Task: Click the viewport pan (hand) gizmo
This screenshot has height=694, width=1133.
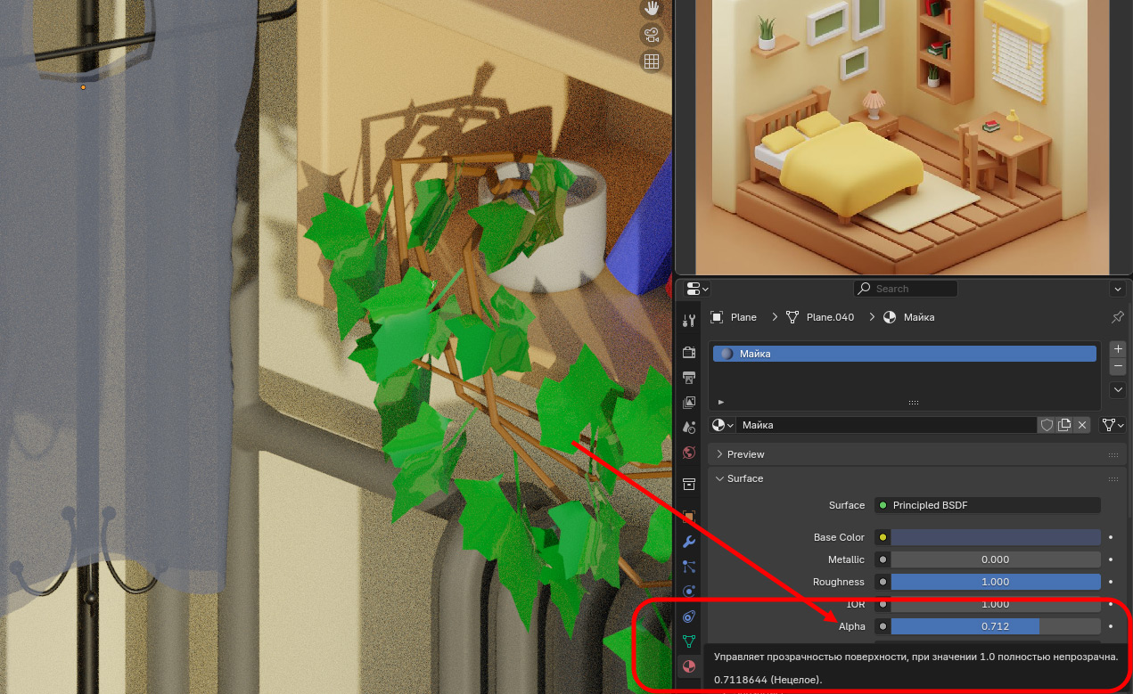Action: pyautogui.click(x=652, y=9)
